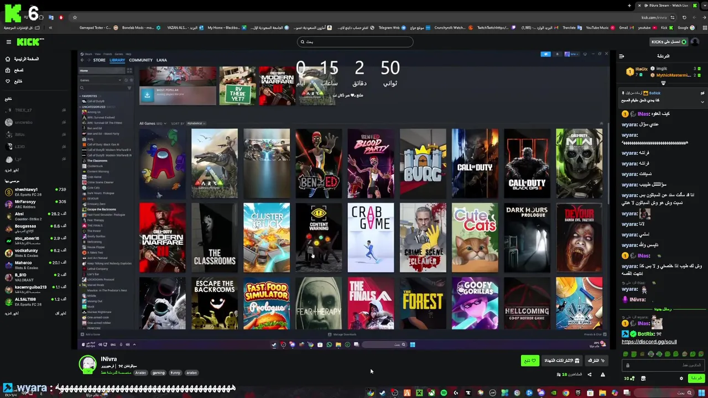708x398 pixels.
Task: Click the report warning triangle icon
Action: pyautogui.click(x=603, y=375)
